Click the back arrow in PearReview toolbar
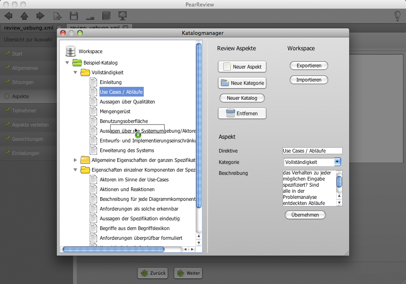Screen dimensions: 406x284 (x=8, y=16)
